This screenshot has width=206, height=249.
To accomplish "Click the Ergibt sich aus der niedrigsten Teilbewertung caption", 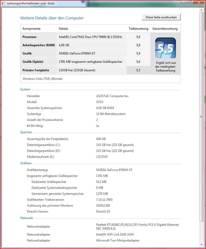I will (165, 67).
